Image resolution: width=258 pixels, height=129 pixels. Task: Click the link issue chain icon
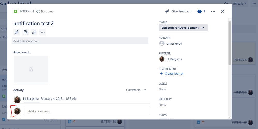coord(34,32)
